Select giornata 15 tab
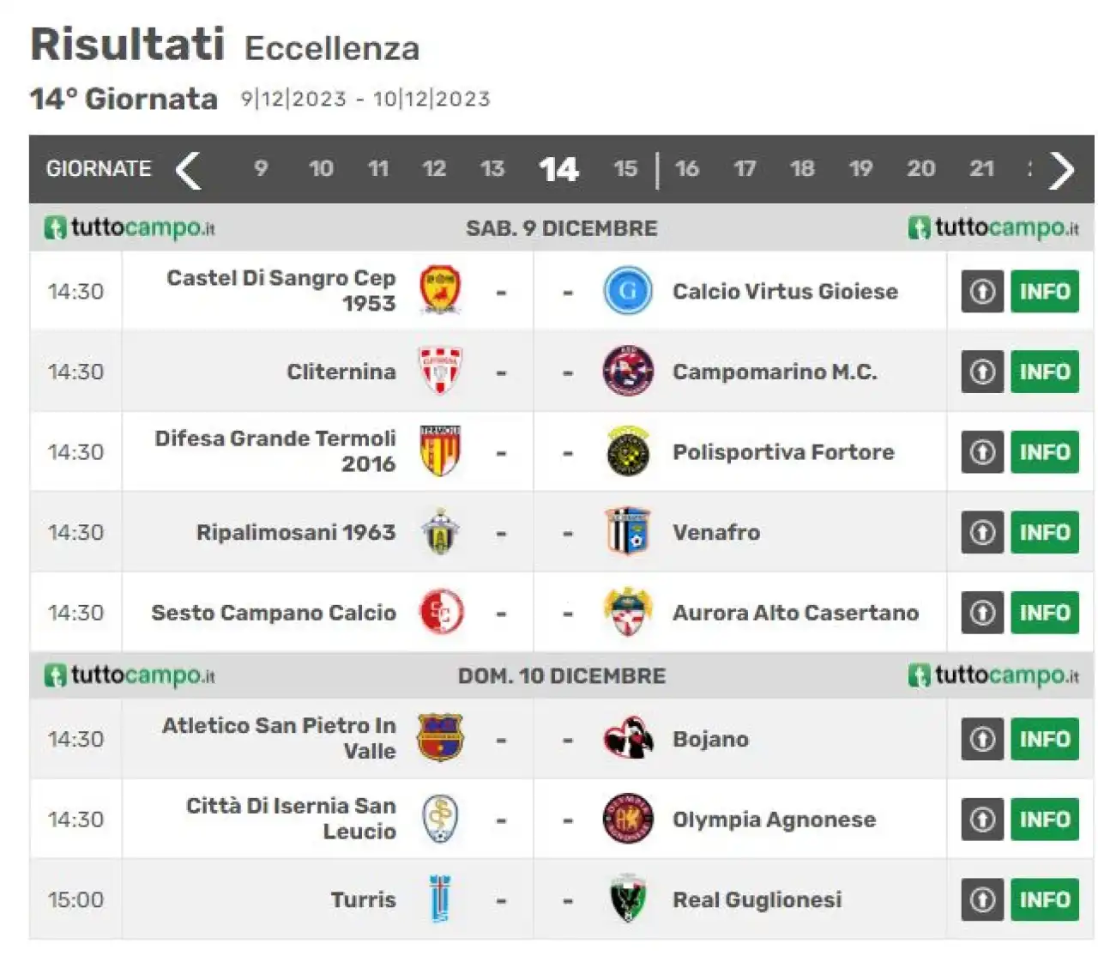The width and height of the screenshot is (1098, 962). [x=625, y=169]
